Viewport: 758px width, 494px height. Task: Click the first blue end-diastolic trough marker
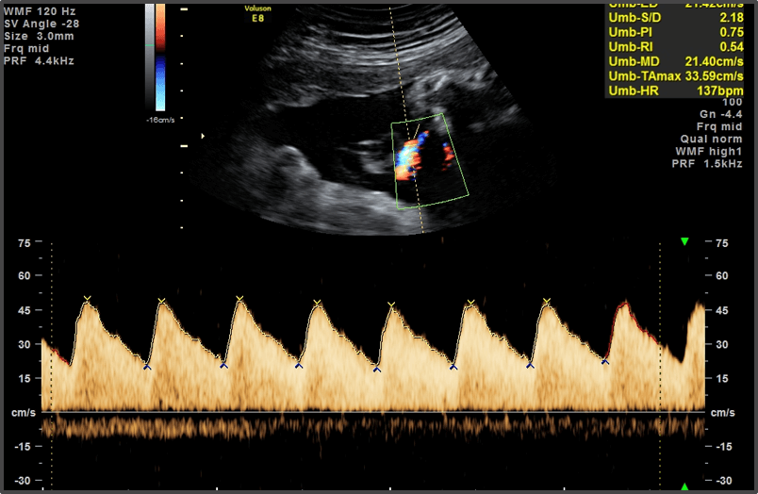tap(147, 368)
